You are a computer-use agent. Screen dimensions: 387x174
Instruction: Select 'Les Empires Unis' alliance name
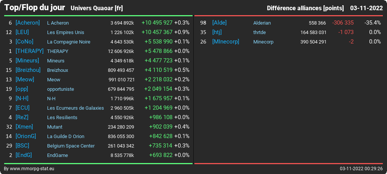point(65,33)
